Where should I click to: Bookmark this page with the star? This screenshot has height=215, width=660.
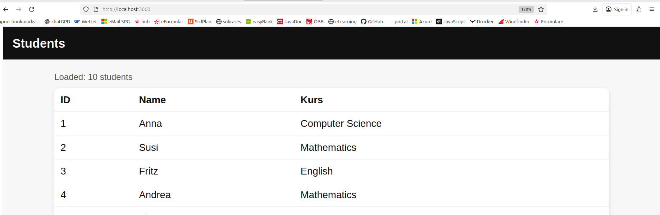(x=541, y=9)
